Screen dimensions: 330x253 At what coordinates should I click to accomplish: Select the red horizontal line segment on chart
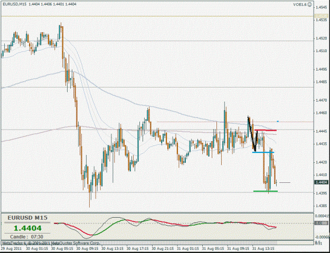(x=266, y=130)
